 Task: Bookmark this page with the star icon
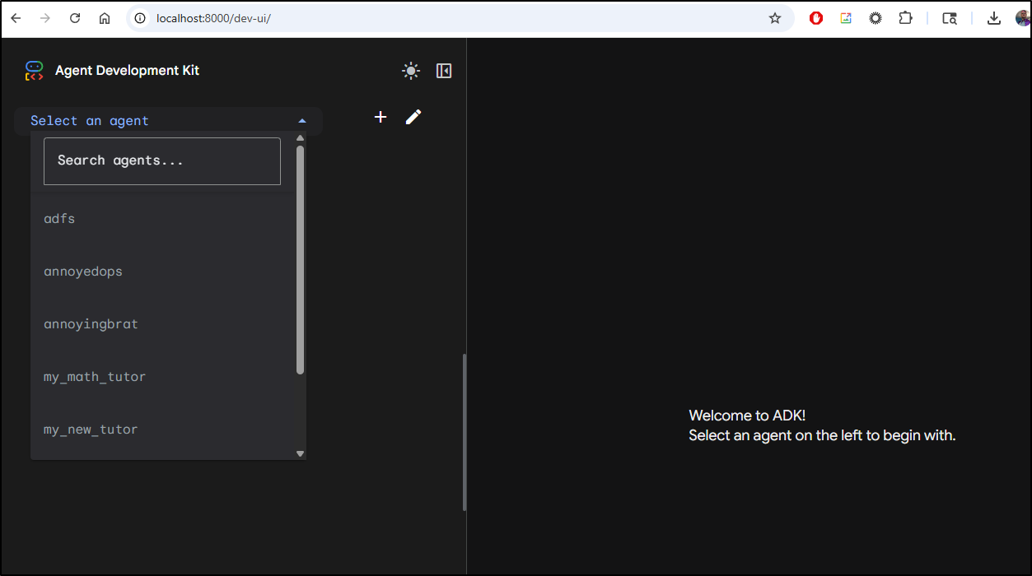[x=774, y=18]
